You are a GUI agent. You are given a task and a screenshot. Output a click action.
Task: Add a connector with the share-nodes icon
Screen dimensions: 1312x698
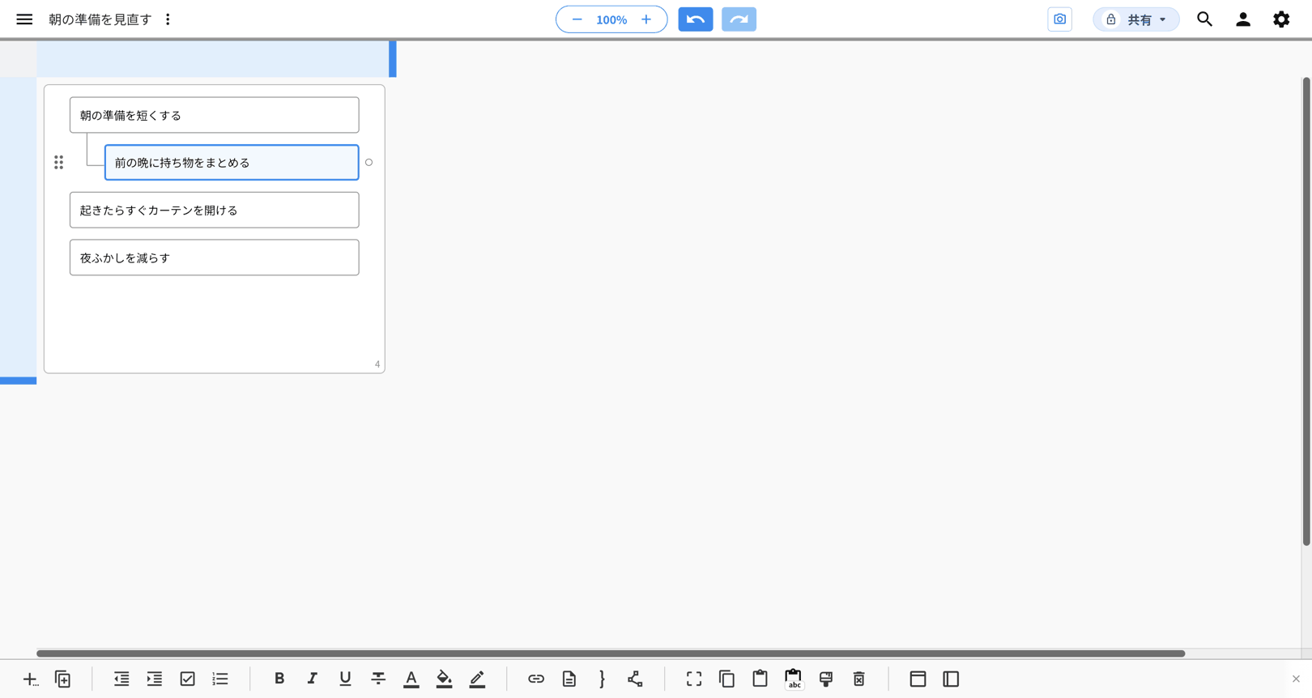click(635, 679)
